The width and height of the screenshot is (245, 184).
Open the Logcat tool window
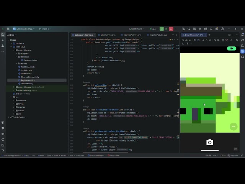click(x=3, y=134)
